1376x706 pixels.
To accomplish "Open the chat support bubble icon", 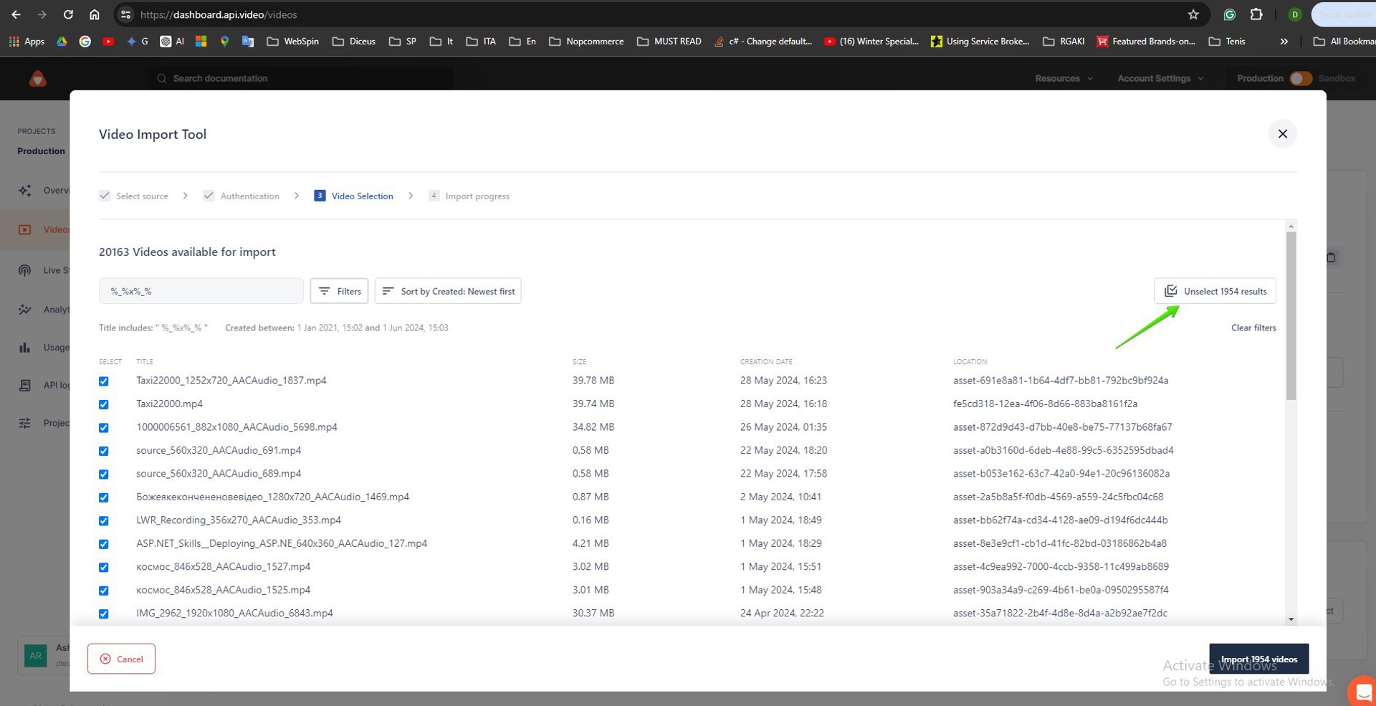I will 1362,692.
